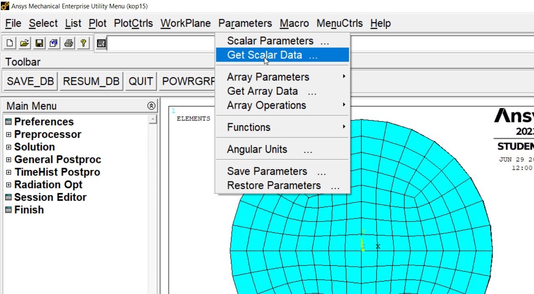This screenshot has height=294, width=534.
Task: Open the Plot menu
Action: [x=98, y=23]
